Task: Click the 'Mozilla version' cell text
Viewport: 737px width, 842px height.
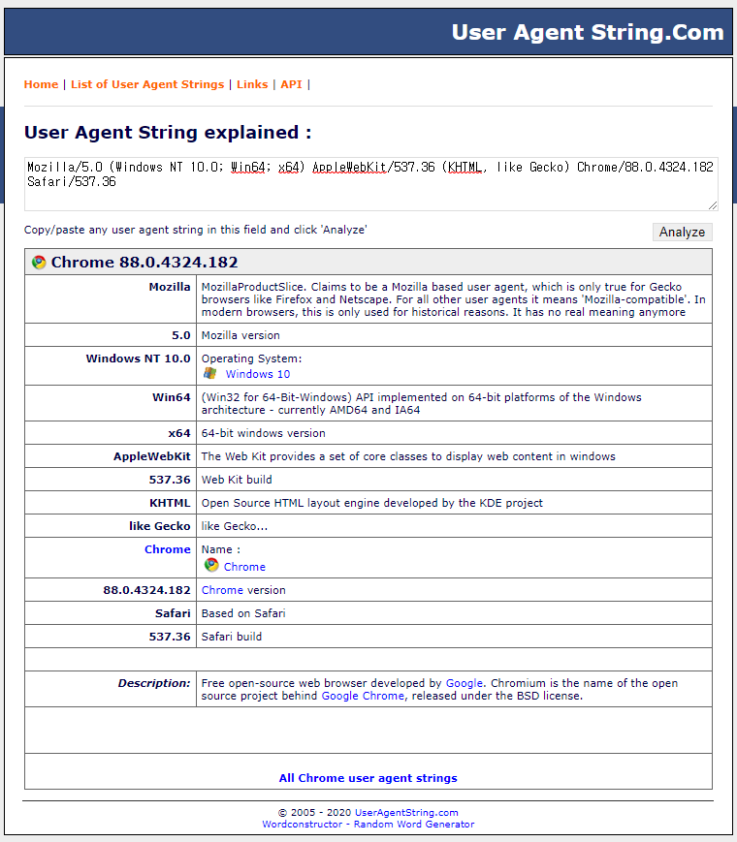Action: click(x=240, y=335)
